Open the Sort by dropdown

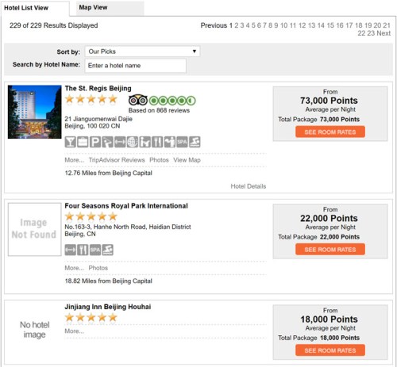[142, 52]
